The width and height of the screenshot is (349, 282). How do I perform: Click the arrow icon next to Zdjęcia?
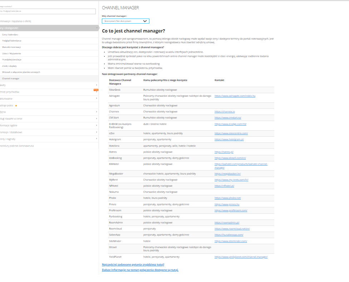(x=97, y=112)
